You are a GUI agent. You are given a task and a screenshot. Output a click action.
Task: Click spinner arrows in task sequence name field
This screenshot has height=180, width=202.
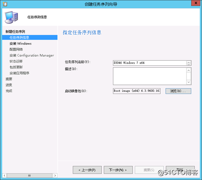point(189,63)
